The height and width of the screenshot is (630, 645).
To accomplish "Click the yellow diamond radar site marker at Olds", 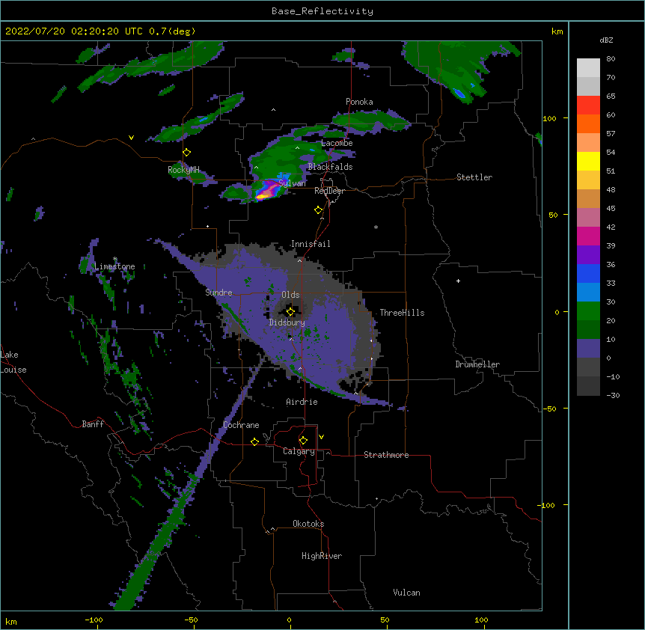I will click(x=290, y=311).
